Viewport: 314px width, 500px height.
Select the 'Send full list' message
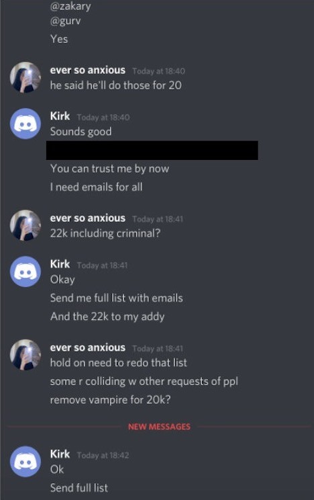(x=79, y=488)
